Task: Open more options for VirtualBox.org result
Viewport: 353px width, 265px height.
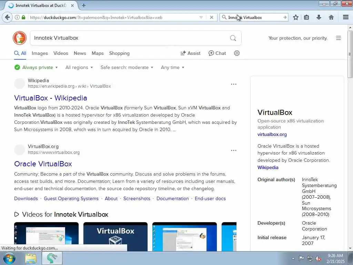Action: (234, 150)
